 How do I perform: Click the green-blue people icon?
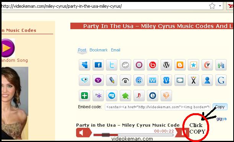click(x=221, y=65)
